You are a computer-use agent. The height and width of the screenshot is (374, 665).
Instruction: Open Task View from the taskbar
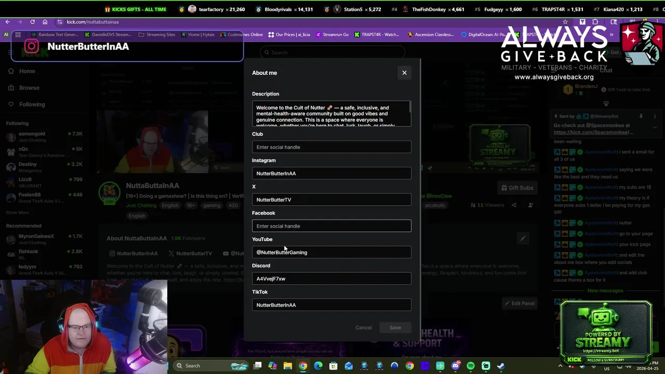(x=258, y=366)
